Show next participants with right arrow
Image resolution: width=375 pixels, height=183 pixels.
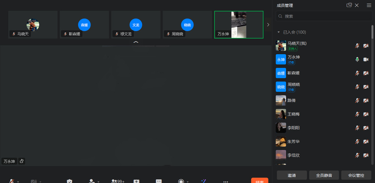(x=268, y=25)
